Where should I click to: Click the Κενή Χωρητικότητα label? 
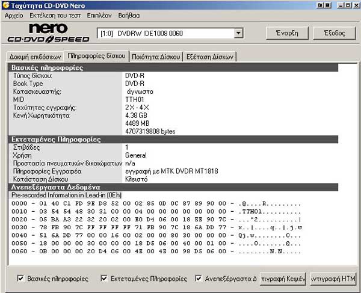[x=41, y=116]
